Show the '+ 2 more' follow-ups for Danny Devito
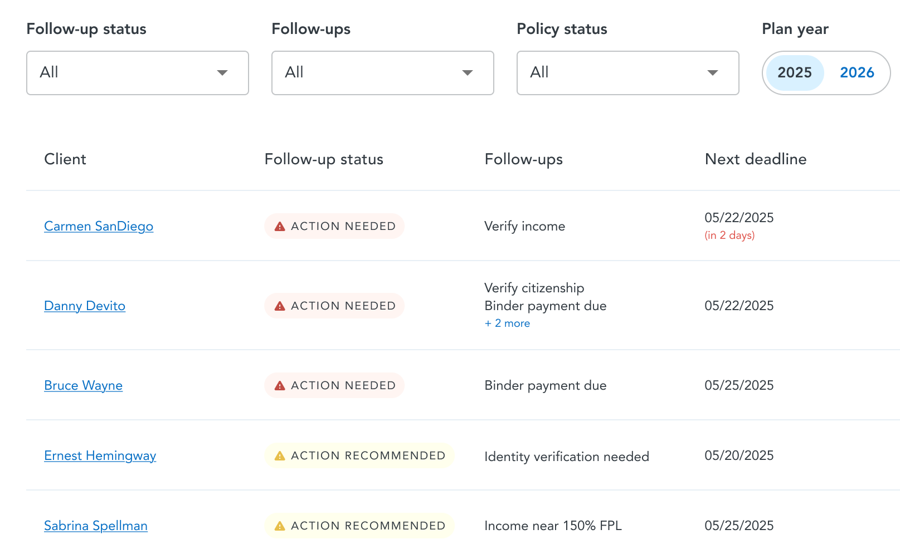 (507, 323)
